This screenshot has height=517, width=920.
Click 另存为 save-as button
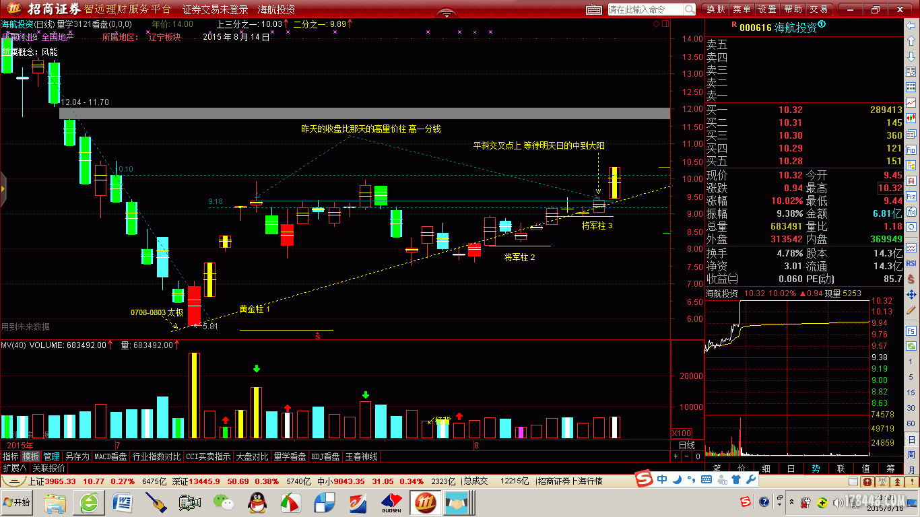[x=77, y=456]
